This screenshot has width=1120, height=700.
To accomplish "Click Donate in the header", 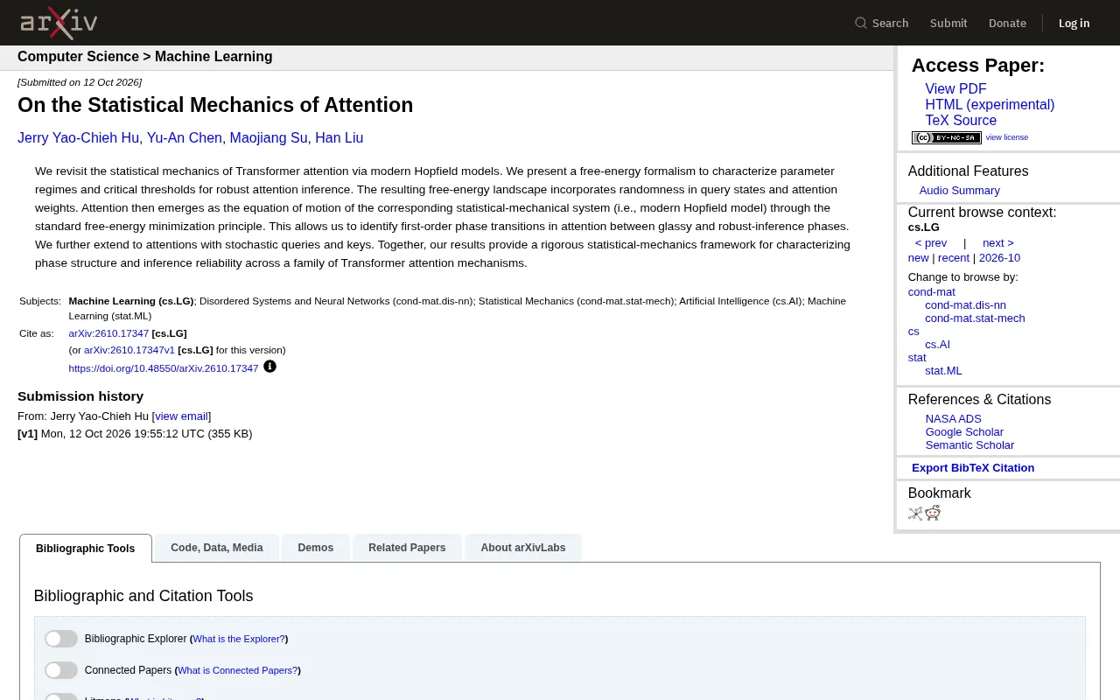I will click(x=1007, y=23).
